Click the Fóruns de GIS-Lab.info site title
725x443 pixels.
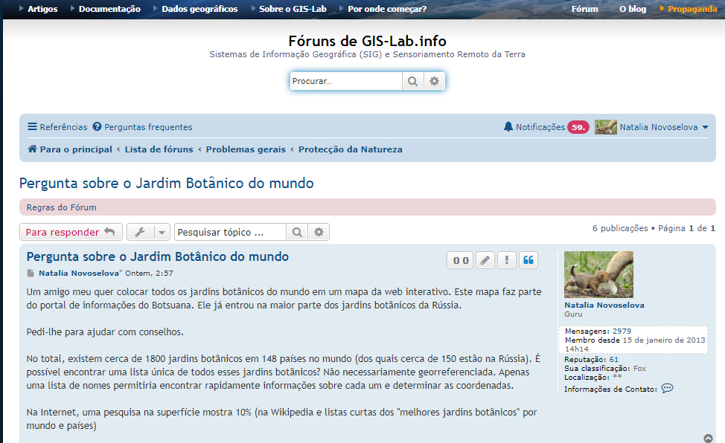[368, 41]
